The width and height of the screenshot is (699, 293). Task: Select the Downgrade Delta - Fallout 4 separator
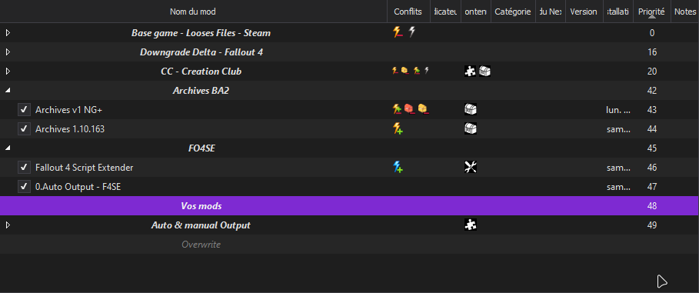[349, 52]
